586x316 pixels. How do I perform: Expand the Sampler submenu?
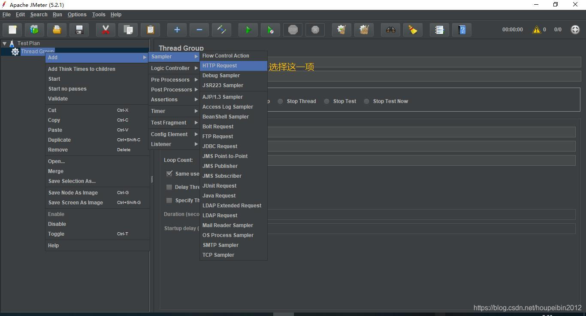point(174,57)
